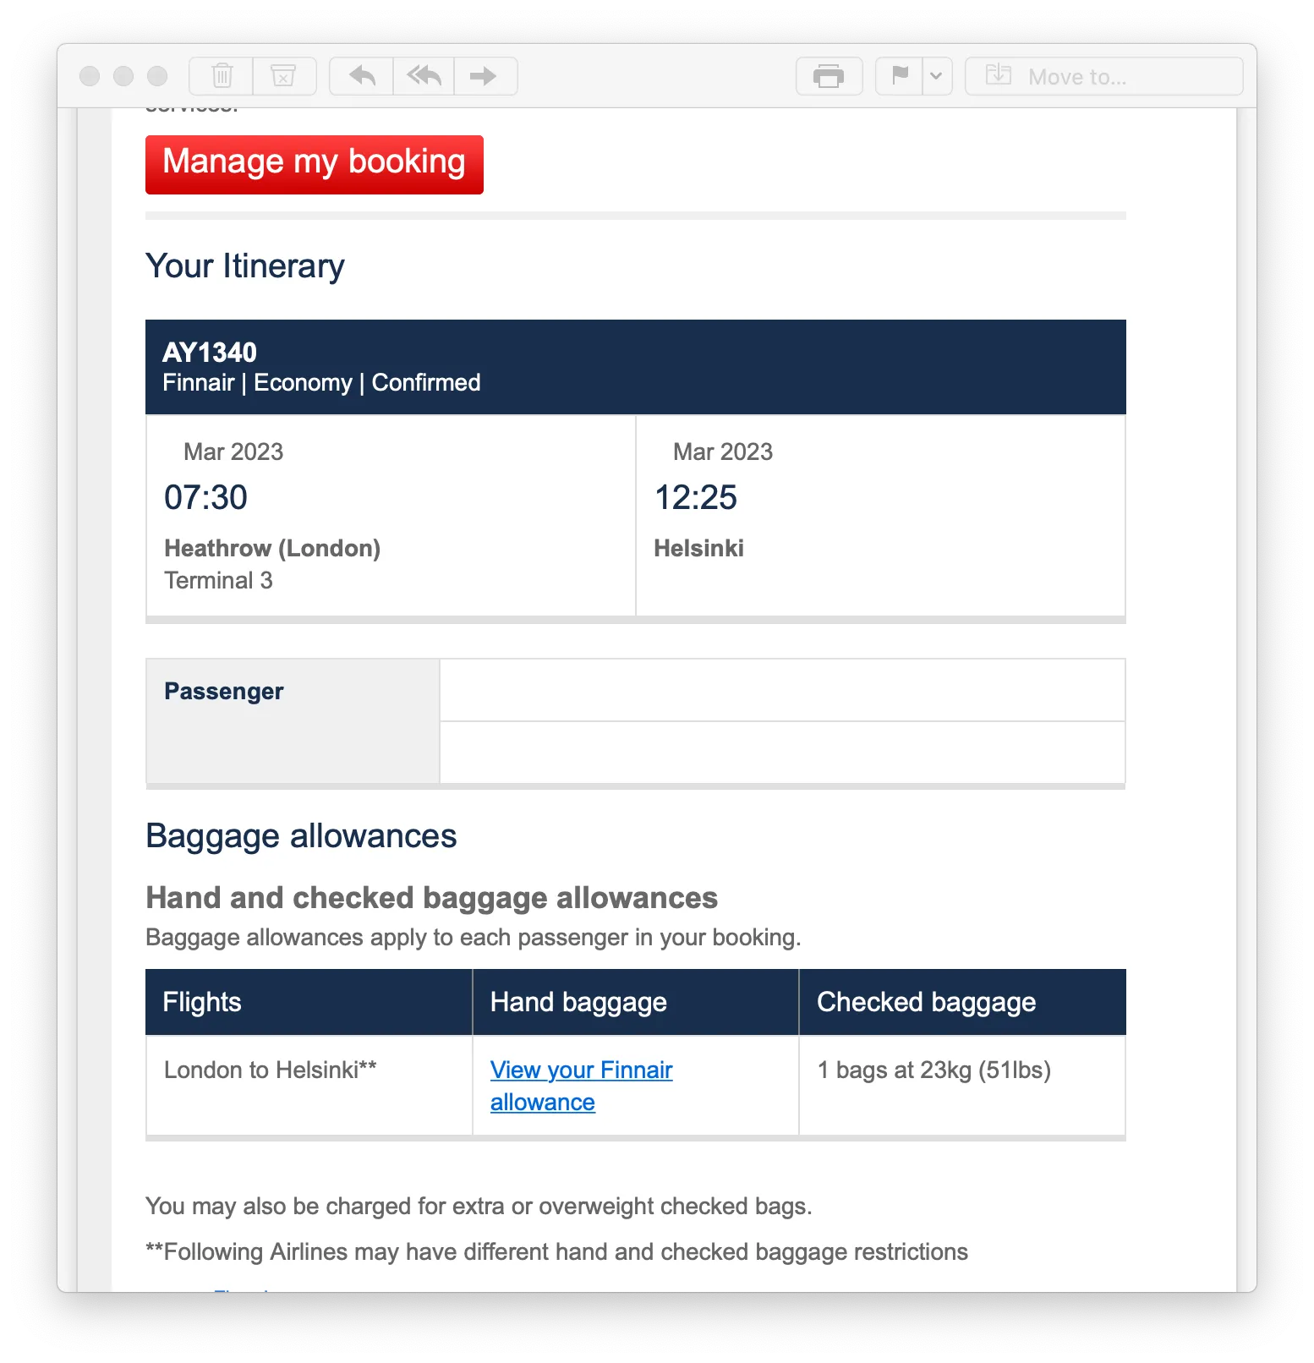
Task: Reply to this email
Action: [362, 76]
